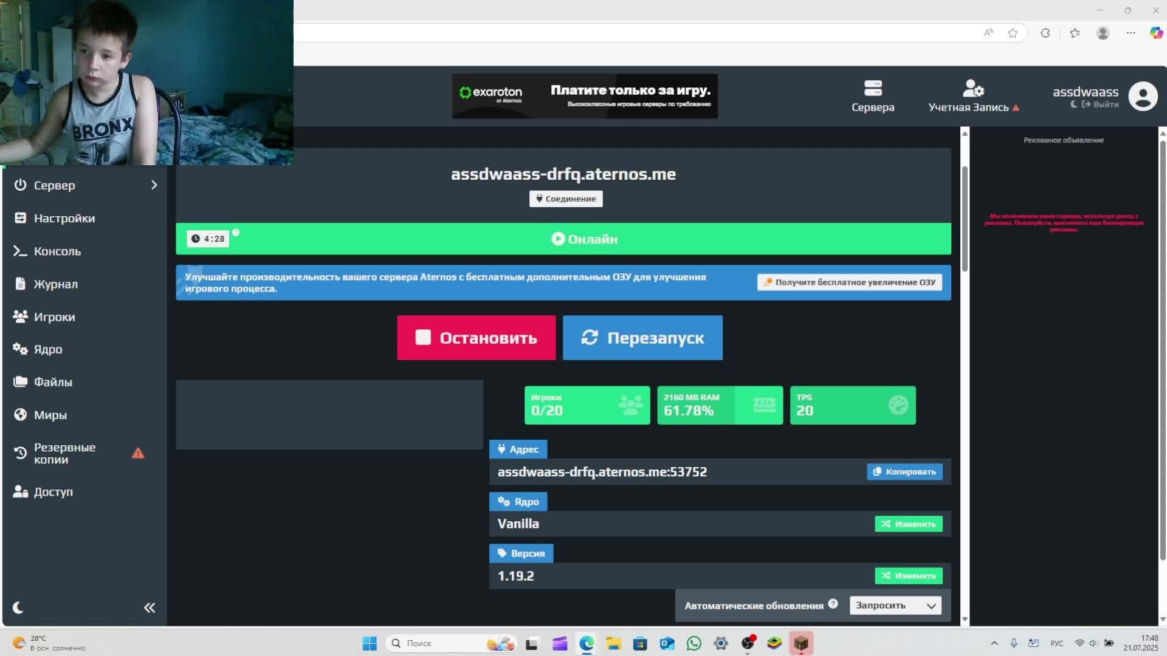Click the Servers stack icon in header
This screenshot has width=1167, height=656.
pos(873,89)
